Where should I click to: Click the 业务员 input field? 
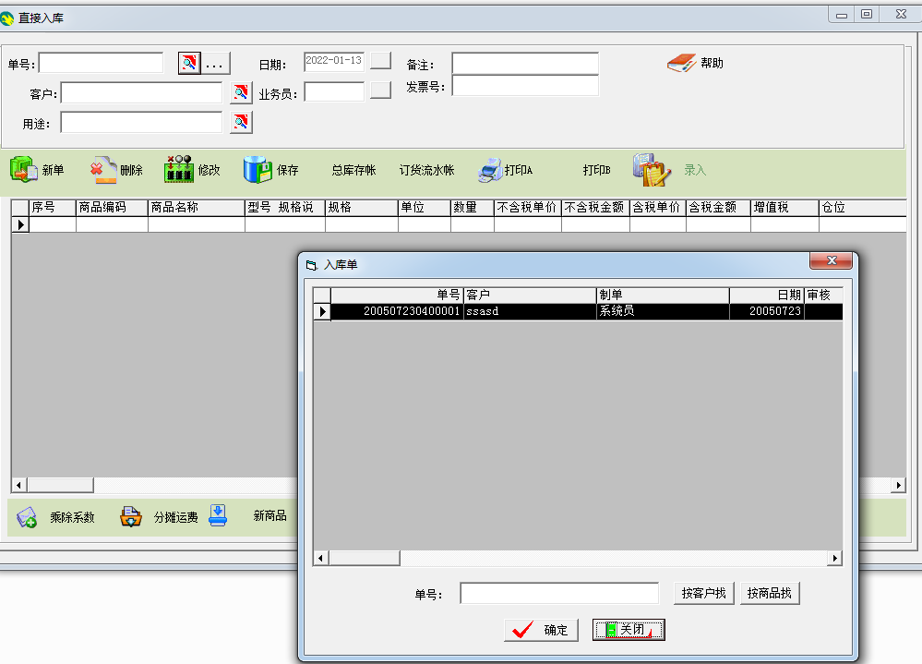point(334,91)
